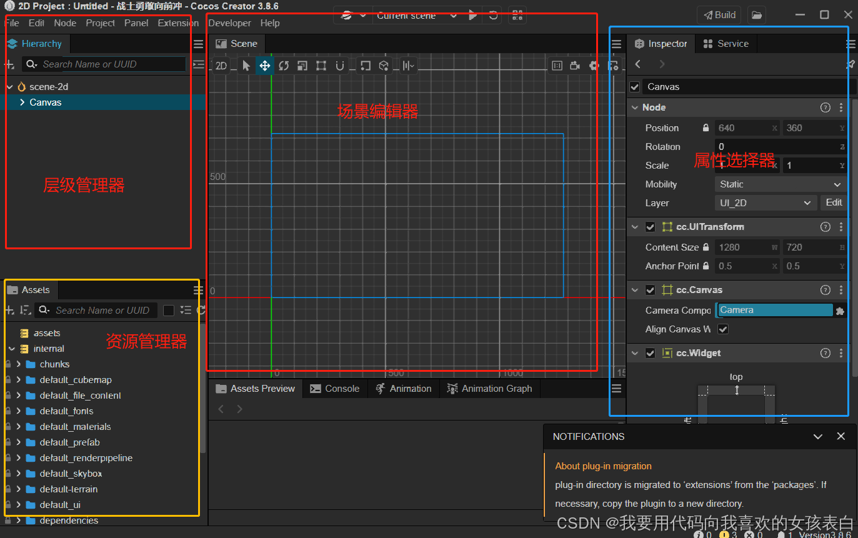The height and width of the screenshot is (538, 858).
Task: Select the Move transform tool
Action: coord(265,65)
